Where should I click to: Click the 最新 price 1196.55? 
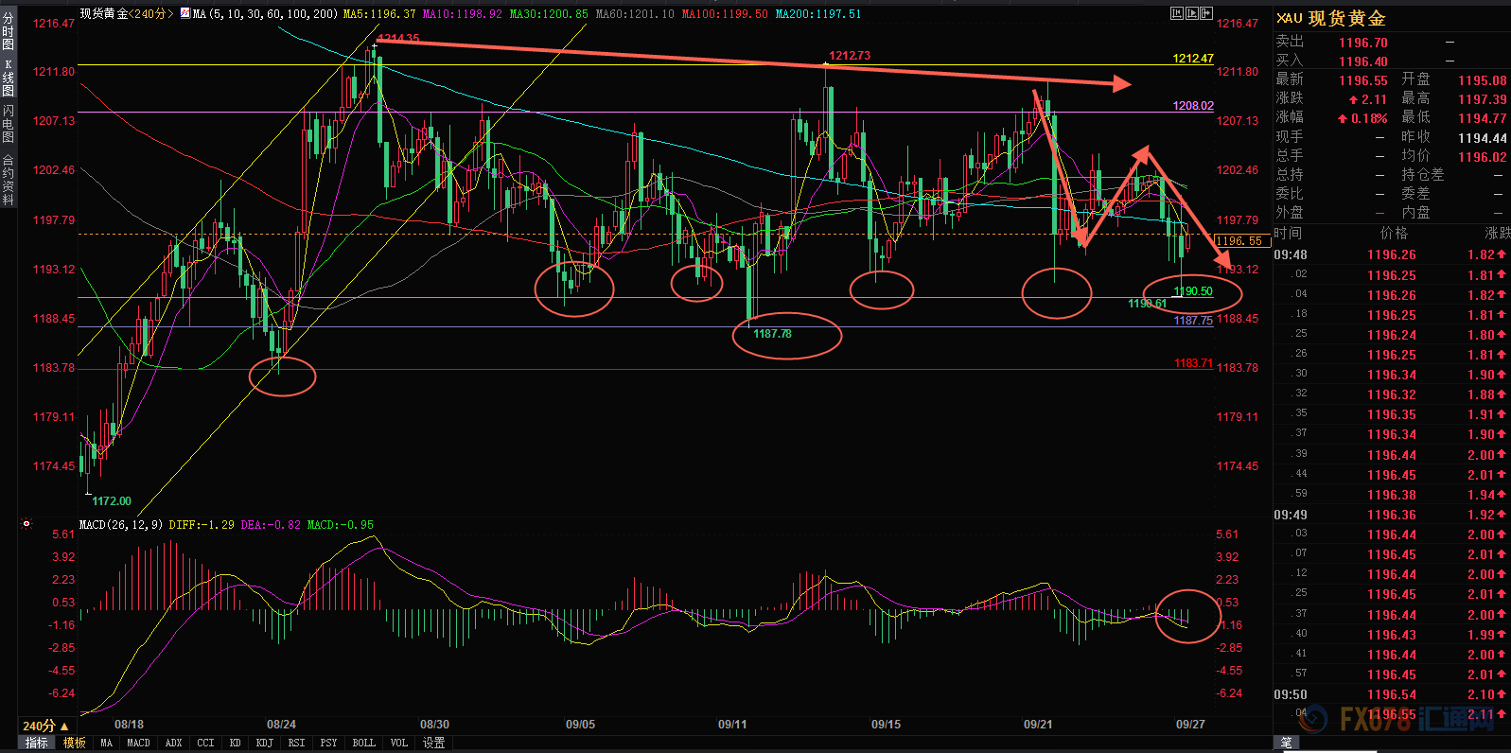tap(1363, 80)
